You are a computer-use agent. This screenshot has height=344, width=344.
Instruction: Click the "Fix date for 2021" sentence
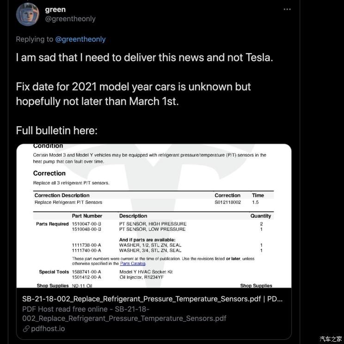(x=133, y=86)
